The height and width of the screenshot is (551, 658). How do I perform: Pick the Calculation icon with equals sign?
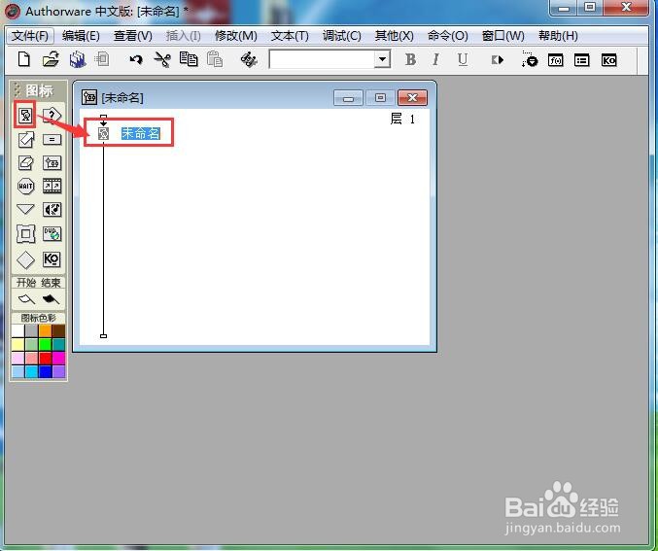52,139
